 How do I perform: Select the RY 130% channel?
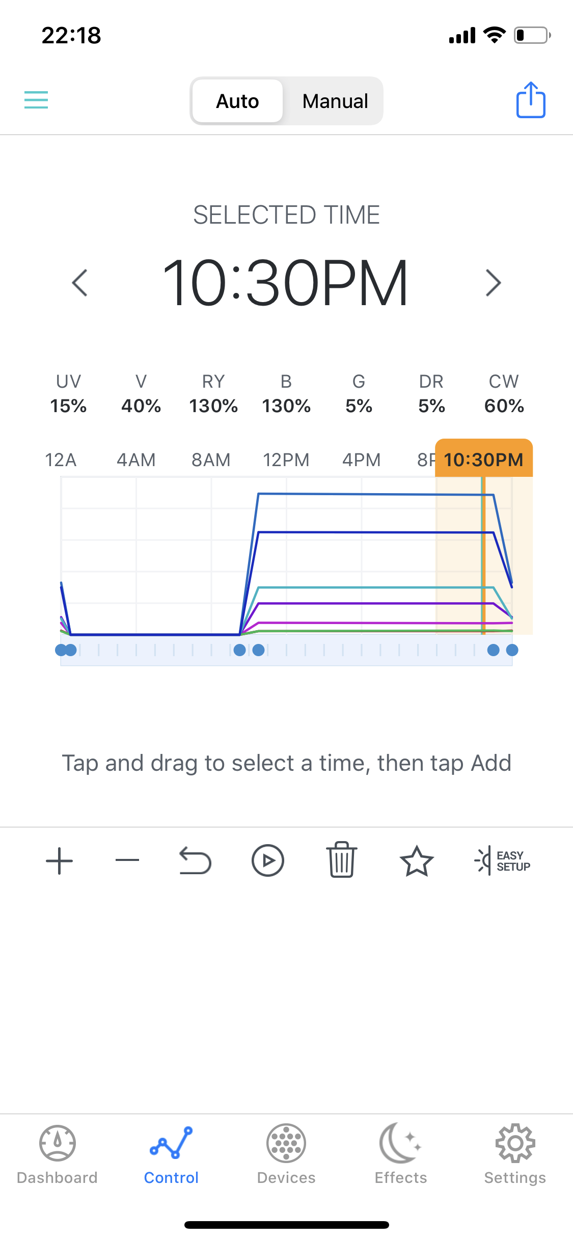[213, 394]
